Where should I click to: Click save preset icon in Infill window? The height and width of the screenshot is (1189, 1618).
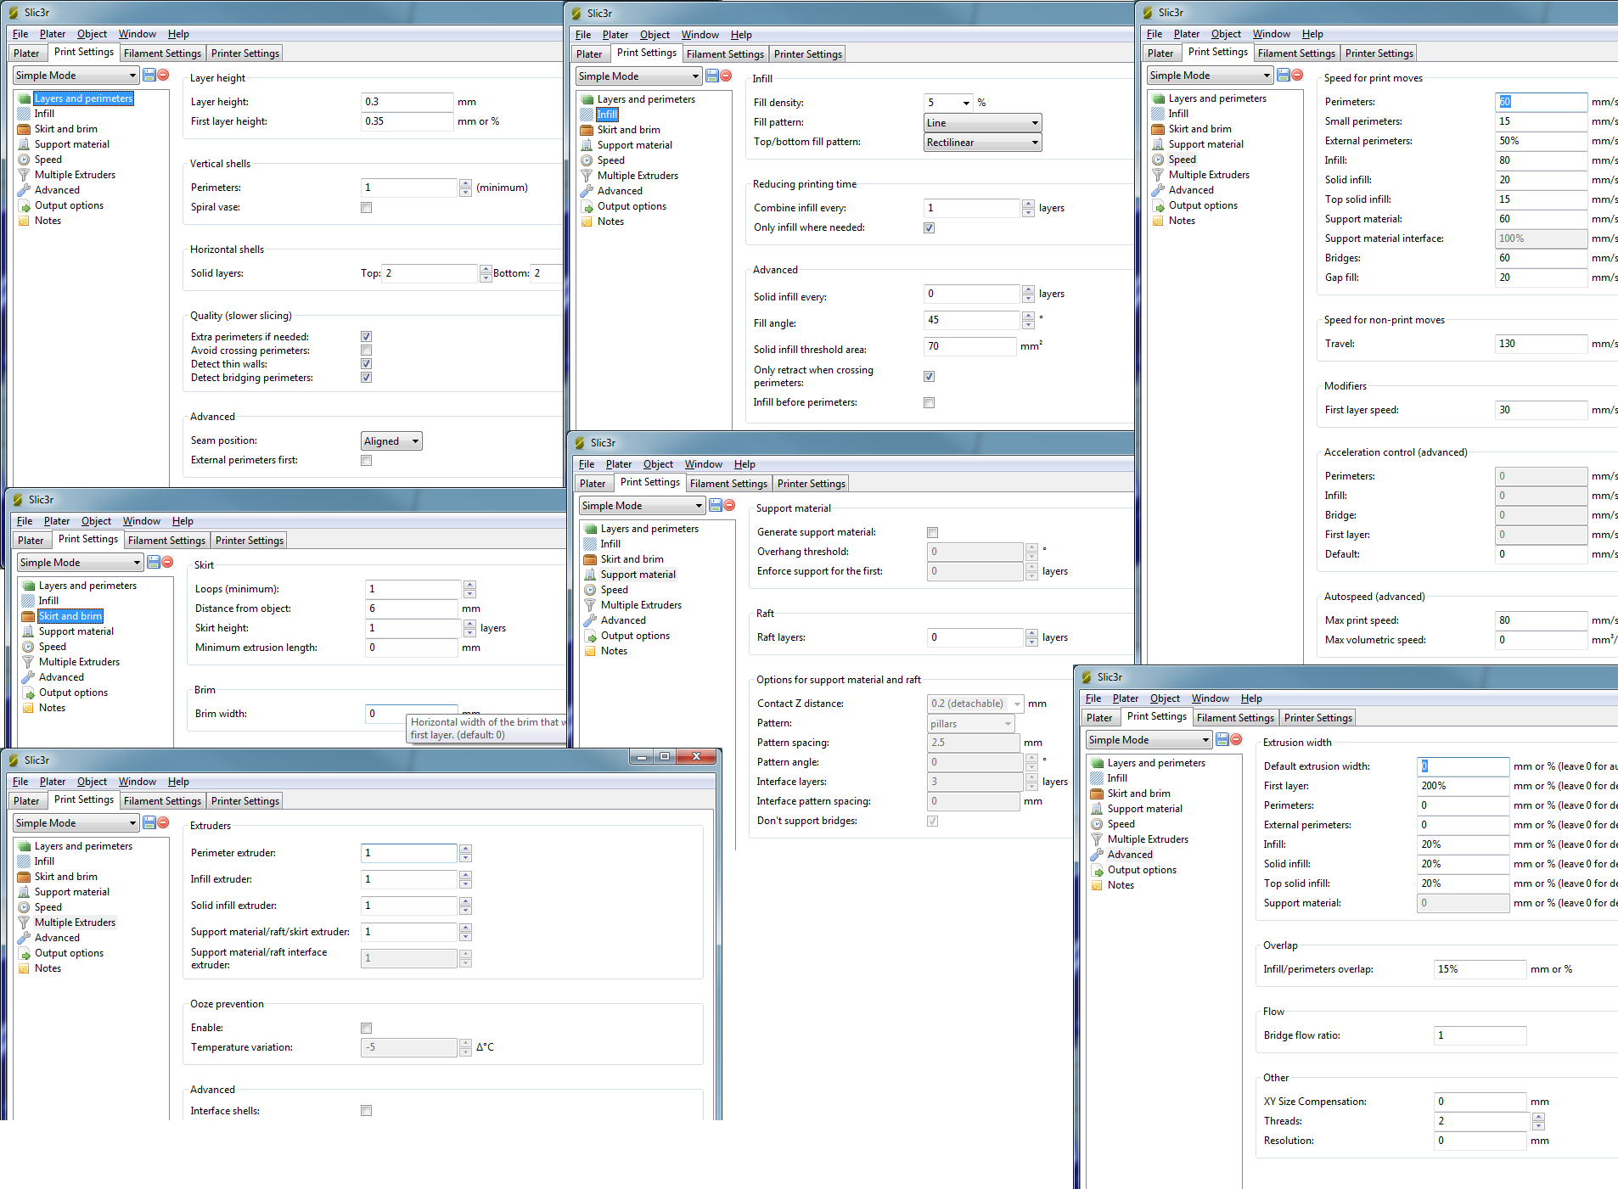tap(712, 76)
